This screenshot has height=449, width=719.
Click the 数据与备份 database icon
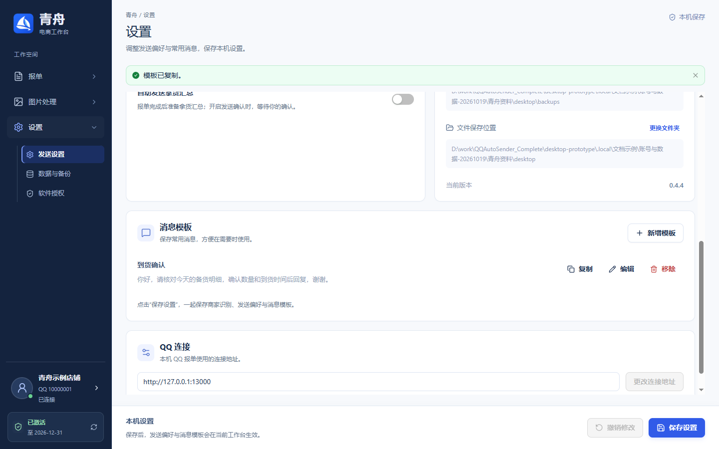(x=30, y=174)
